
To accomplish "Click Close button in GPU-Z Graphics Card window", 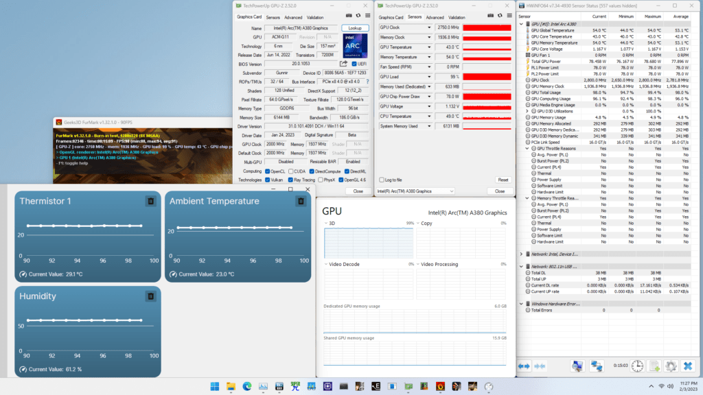I will 358,191.
